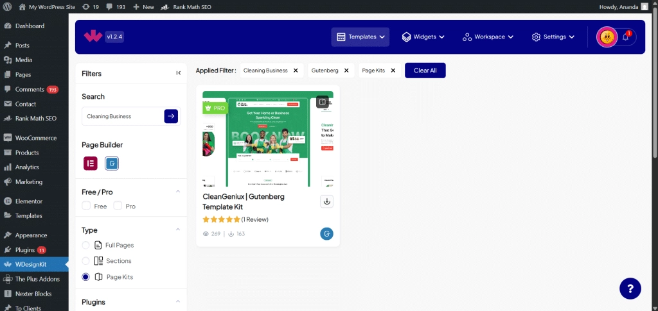Collapse the Filters panel
The height and width of the screenshot is (311, 658).
pyautogui.click(x=179, y=73)
